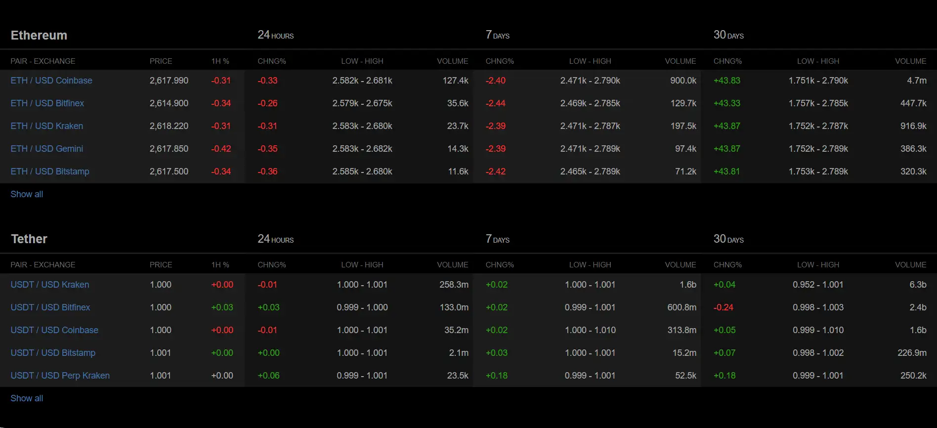This screenshot has height=428, width=937.
Task: Select the ETH / USD Kraken link
Action: pos(47,126)
